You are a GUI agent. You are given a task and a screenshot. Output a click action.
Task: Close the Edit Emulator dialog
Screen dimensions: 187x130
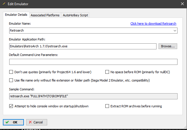182,4
